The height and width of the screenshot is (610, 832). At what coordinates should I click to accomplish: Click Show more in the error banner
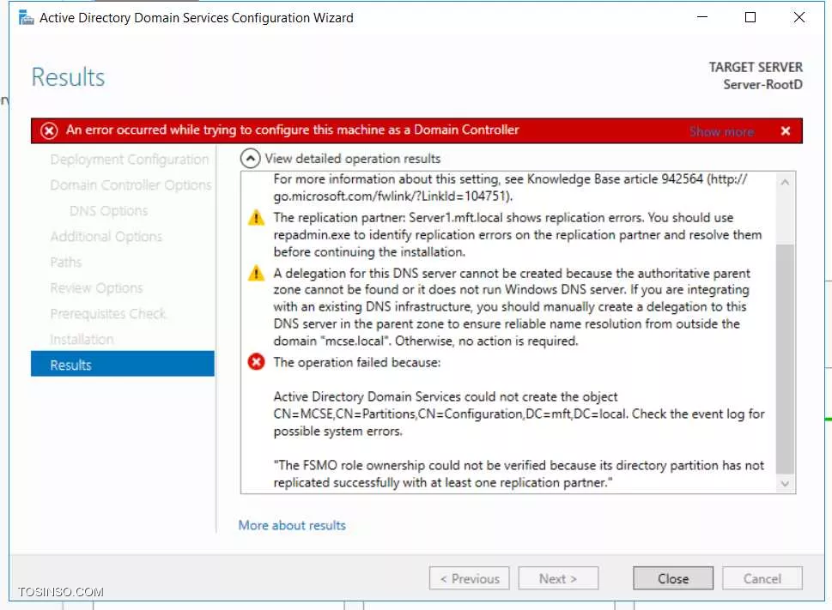(x=721, y=131)
